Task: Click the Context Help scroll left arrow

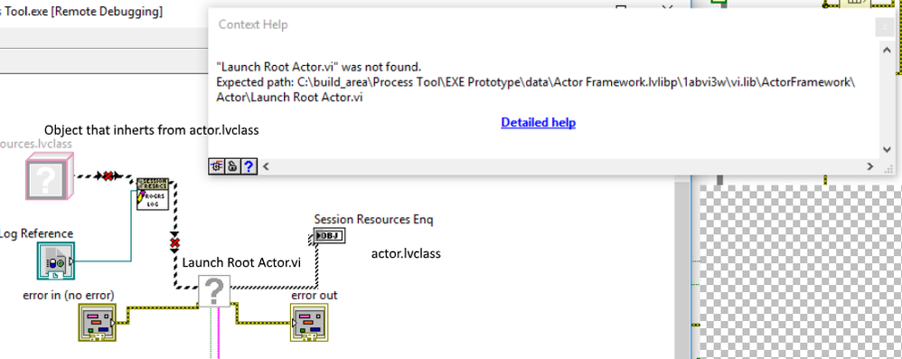Action: (266, 166)
